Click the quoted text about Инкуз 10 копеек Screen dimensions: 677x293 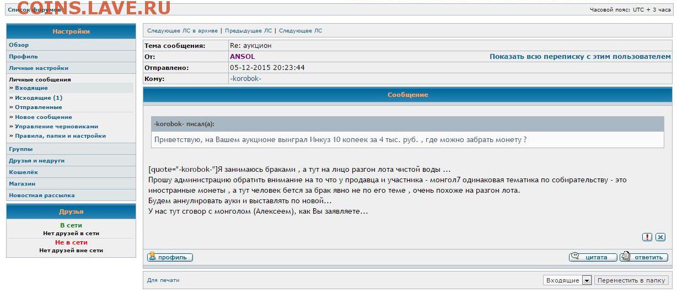340,140
